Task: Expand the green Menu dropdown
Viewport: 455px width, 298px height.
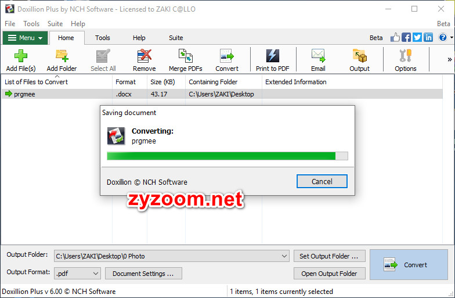Action: click(x=26, y=38)
